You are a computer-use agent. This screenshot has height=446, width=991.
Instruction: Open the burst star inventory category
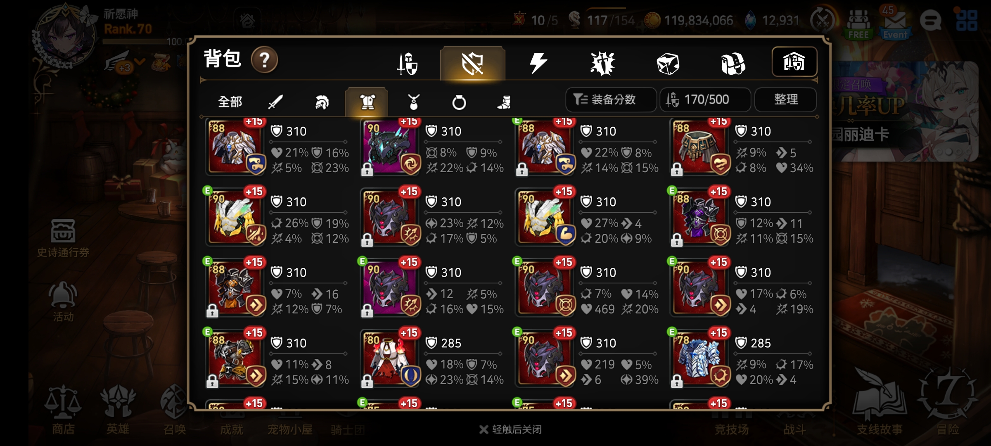coord(602,64)
